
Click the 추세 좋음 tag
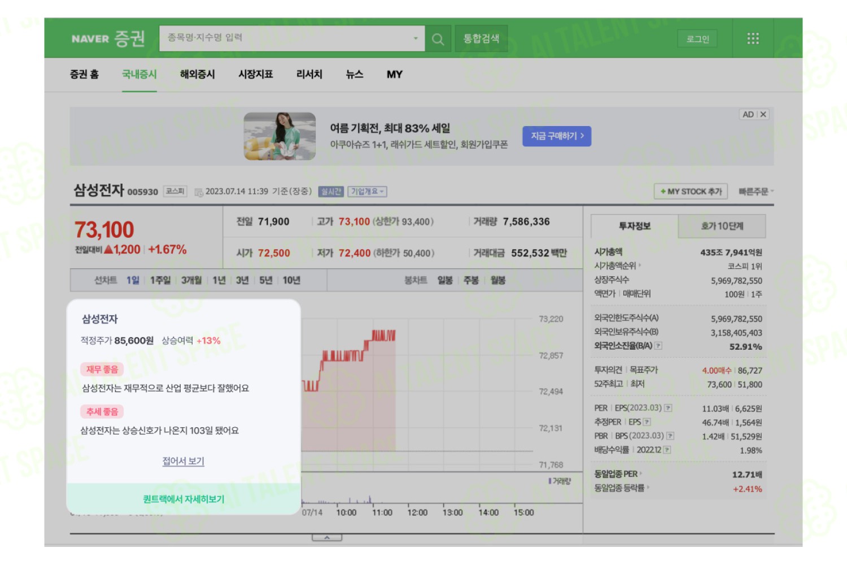102,411
